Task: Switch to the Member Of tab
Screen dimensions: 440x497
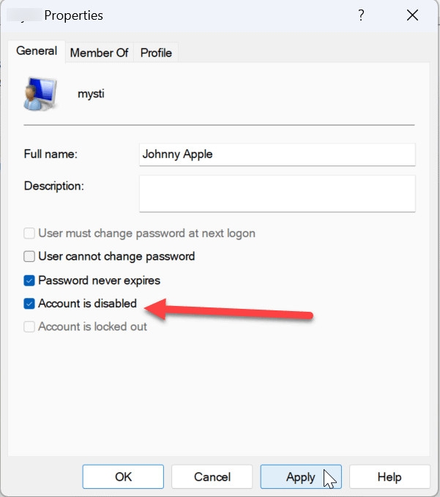Action: point(100,53)
